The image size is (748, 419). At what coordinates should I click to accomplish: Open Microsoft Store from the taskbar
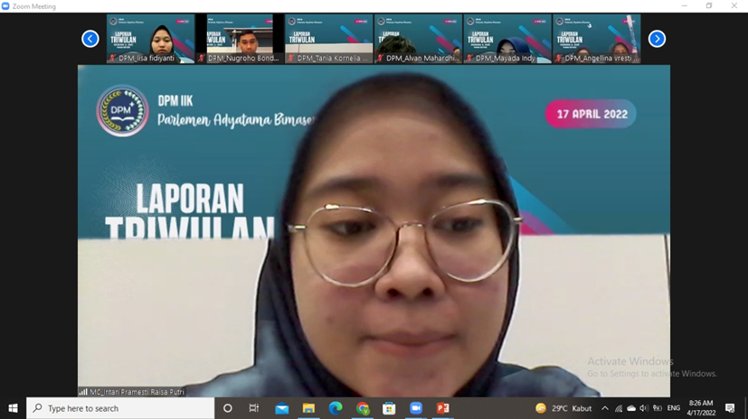coord(389,408)
